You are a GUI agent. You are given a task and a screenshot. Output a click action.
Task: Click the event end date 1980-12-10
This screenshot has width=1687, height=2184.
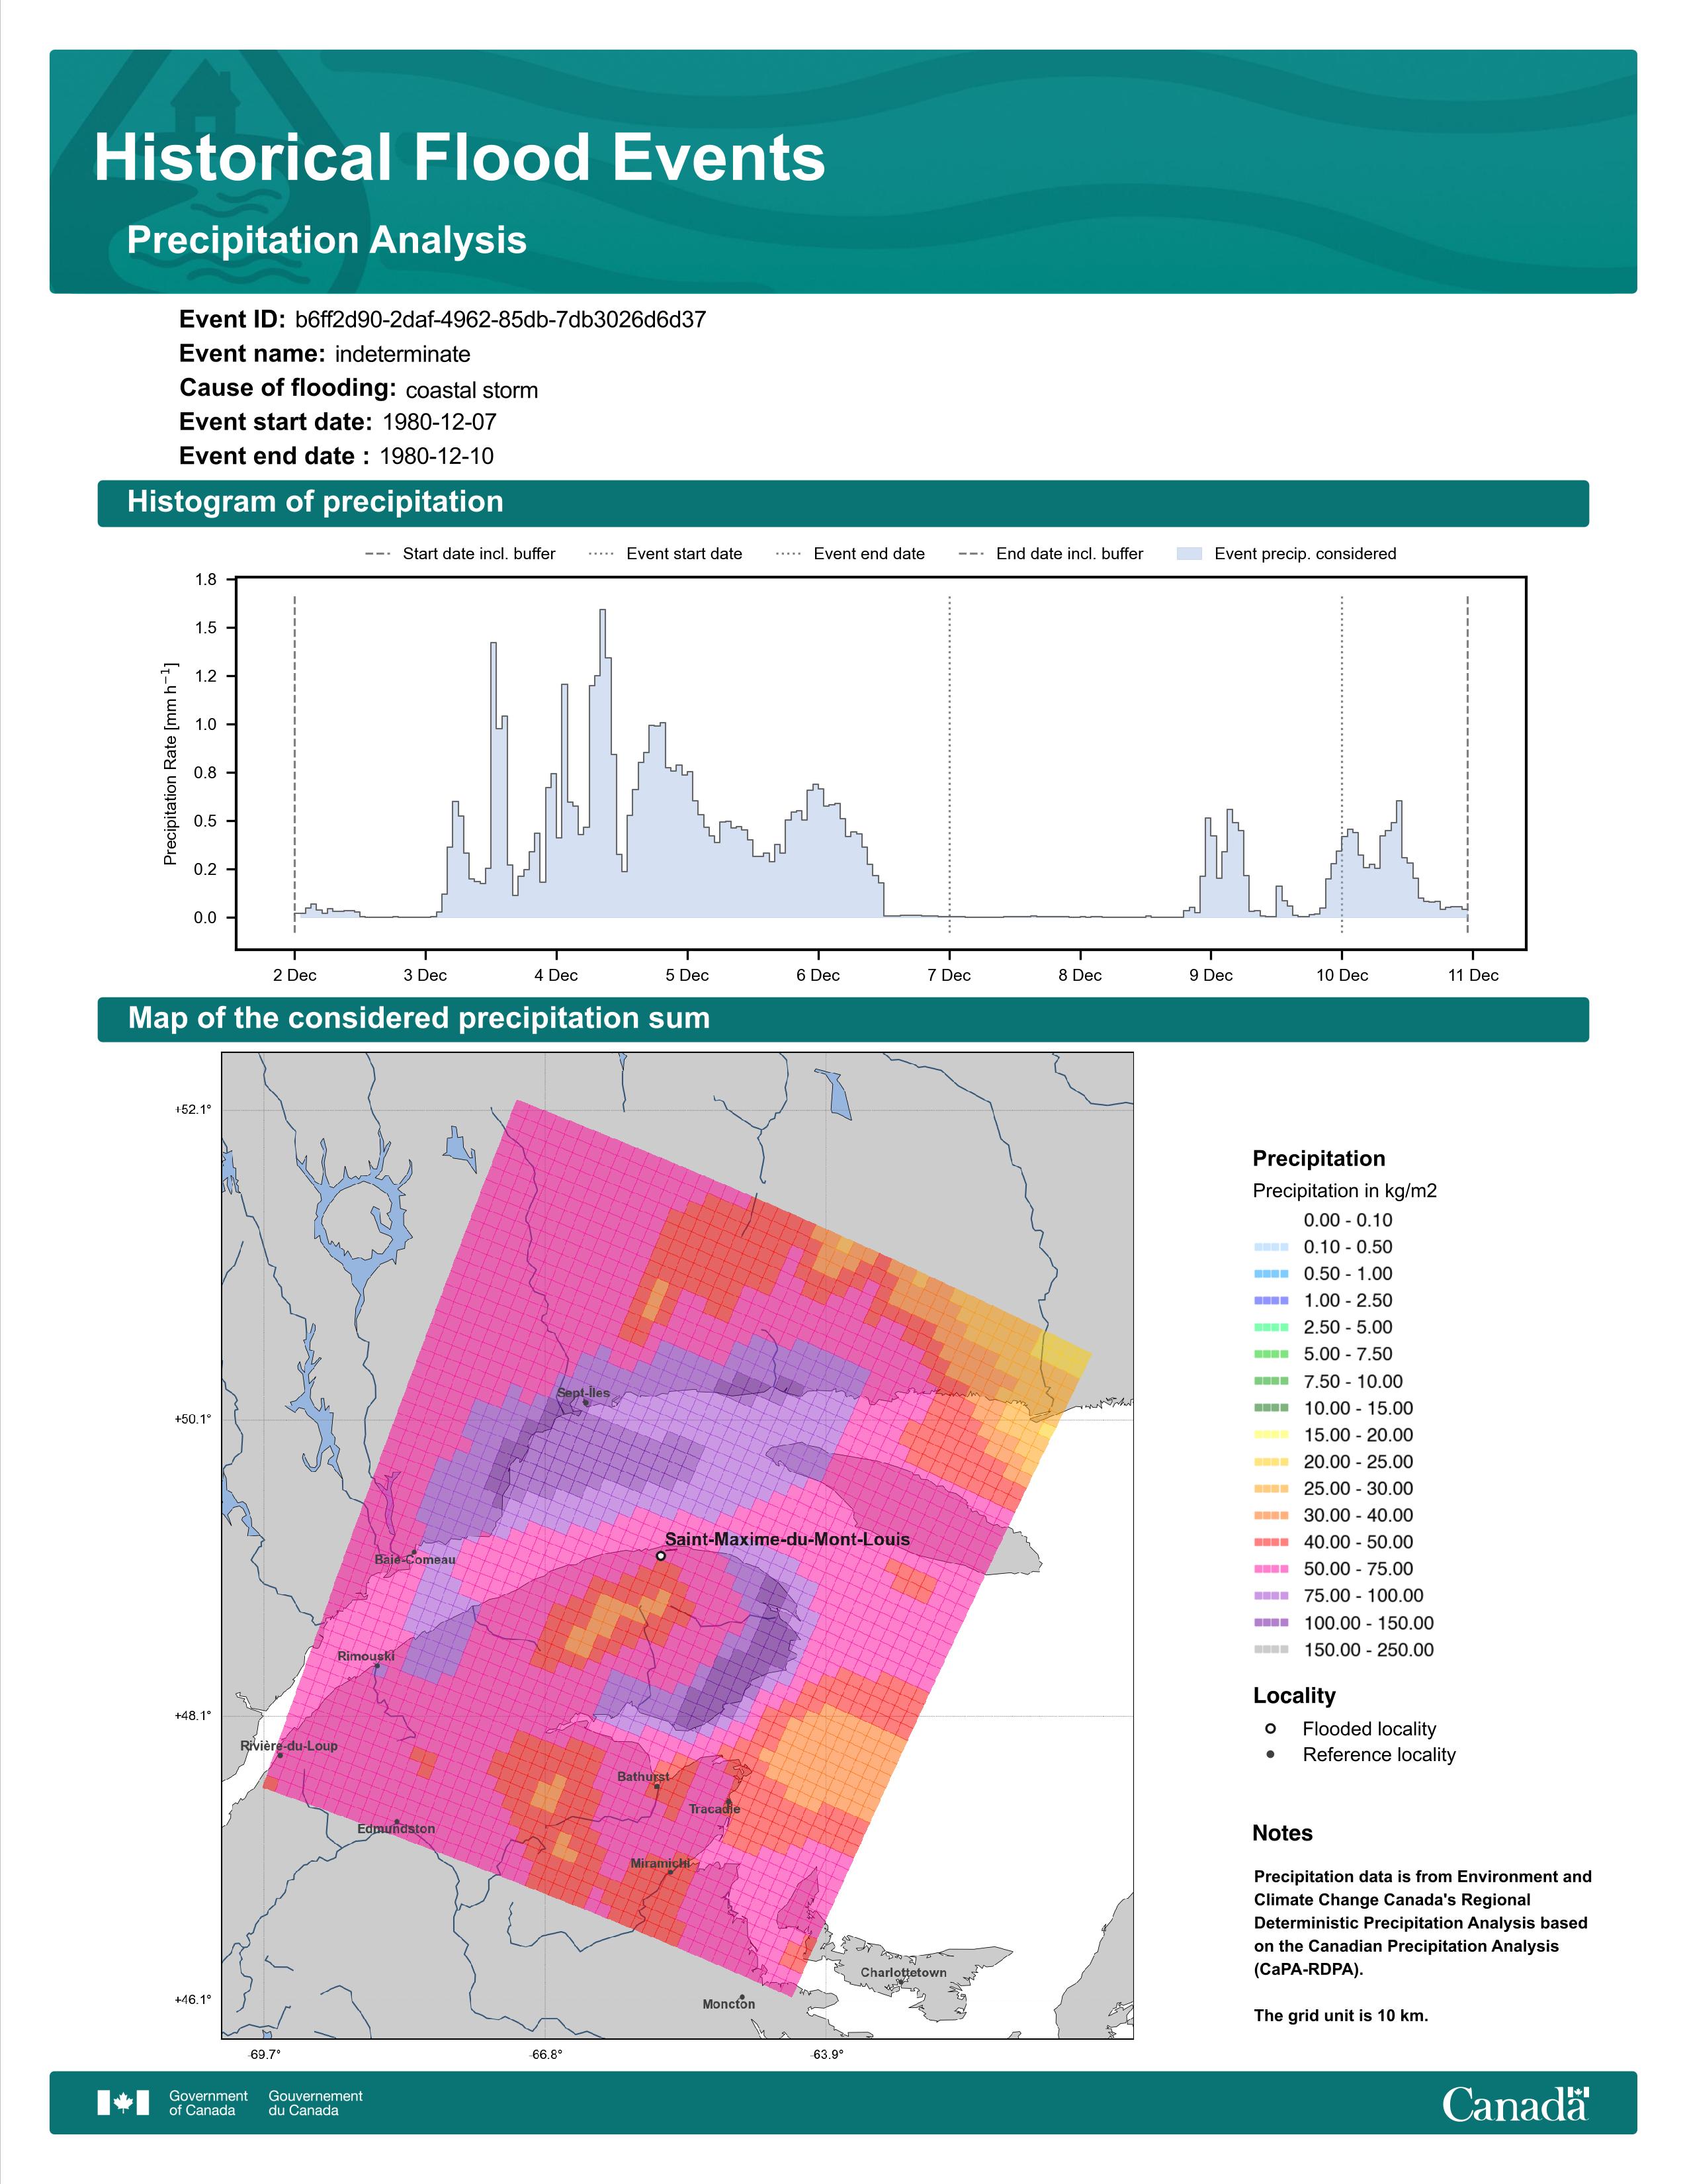(437, 456)
